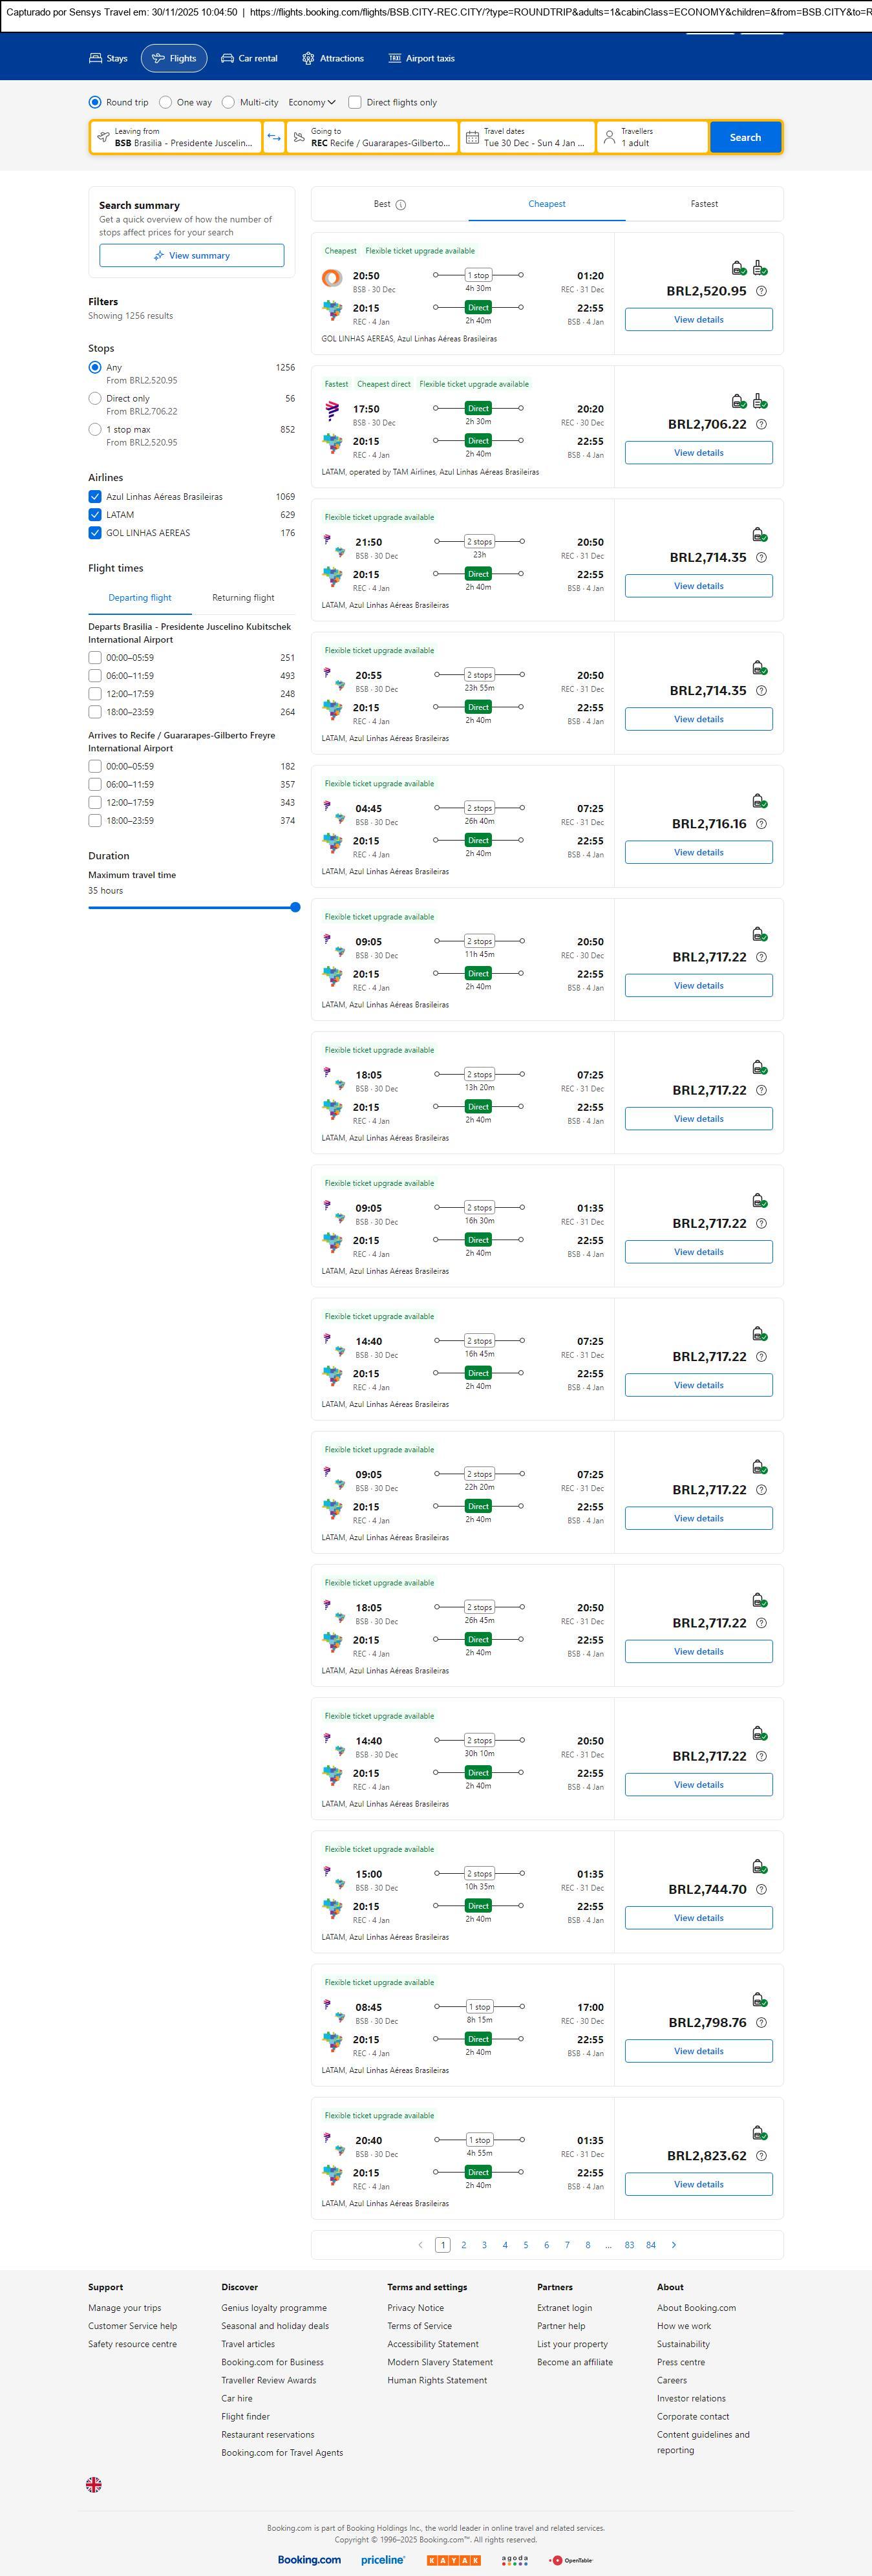Enable the Direct flights only checkbox
Screen dimensions: 872x2576
tap(355, 102)
